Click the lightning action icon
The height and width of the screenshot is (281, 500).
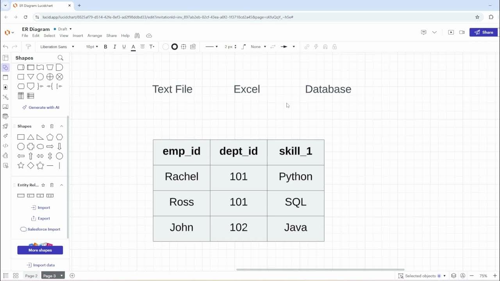[316, 46]
